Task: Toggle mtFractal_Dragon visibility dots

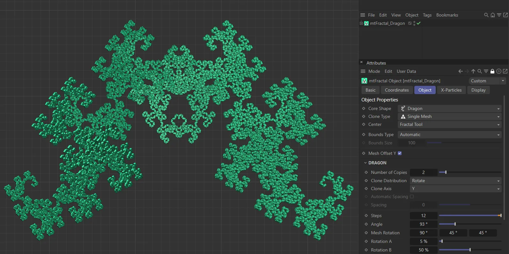Action: pos(414,23)
